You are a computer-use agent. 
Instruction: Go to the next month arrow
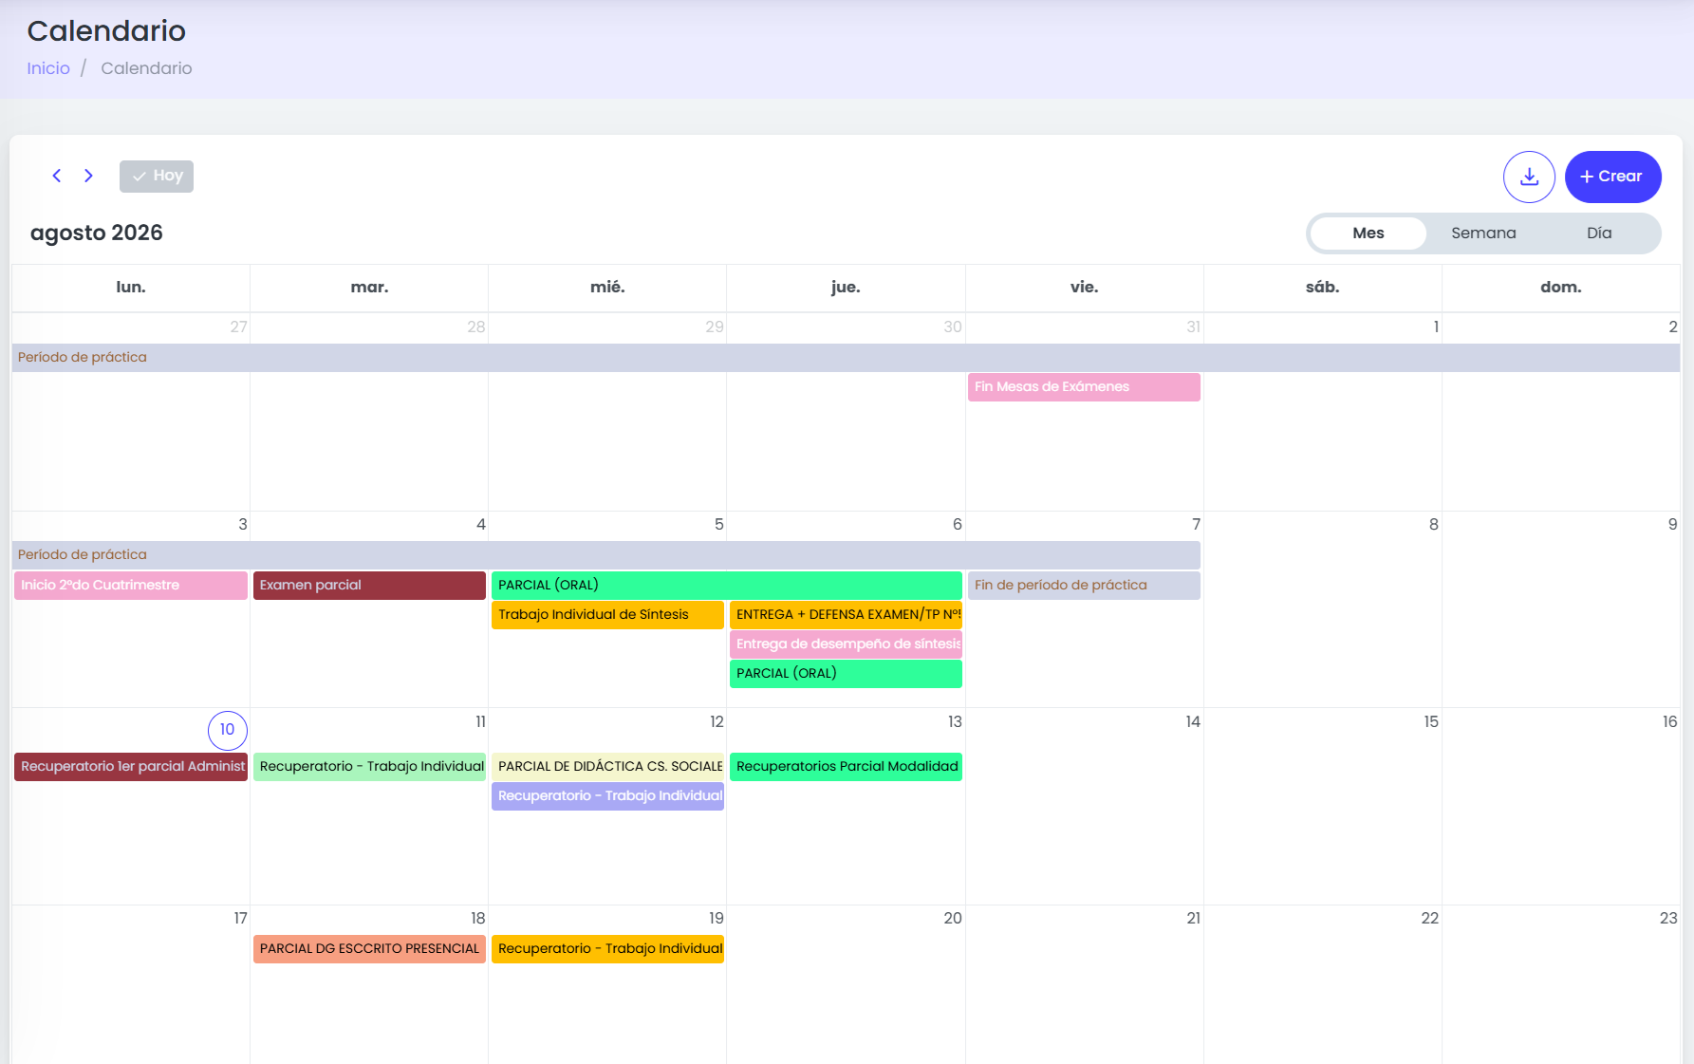88,176
